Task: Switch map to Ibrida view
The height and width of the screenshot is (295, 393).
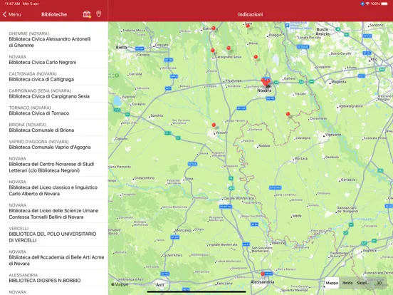Action: pos(347,283)
